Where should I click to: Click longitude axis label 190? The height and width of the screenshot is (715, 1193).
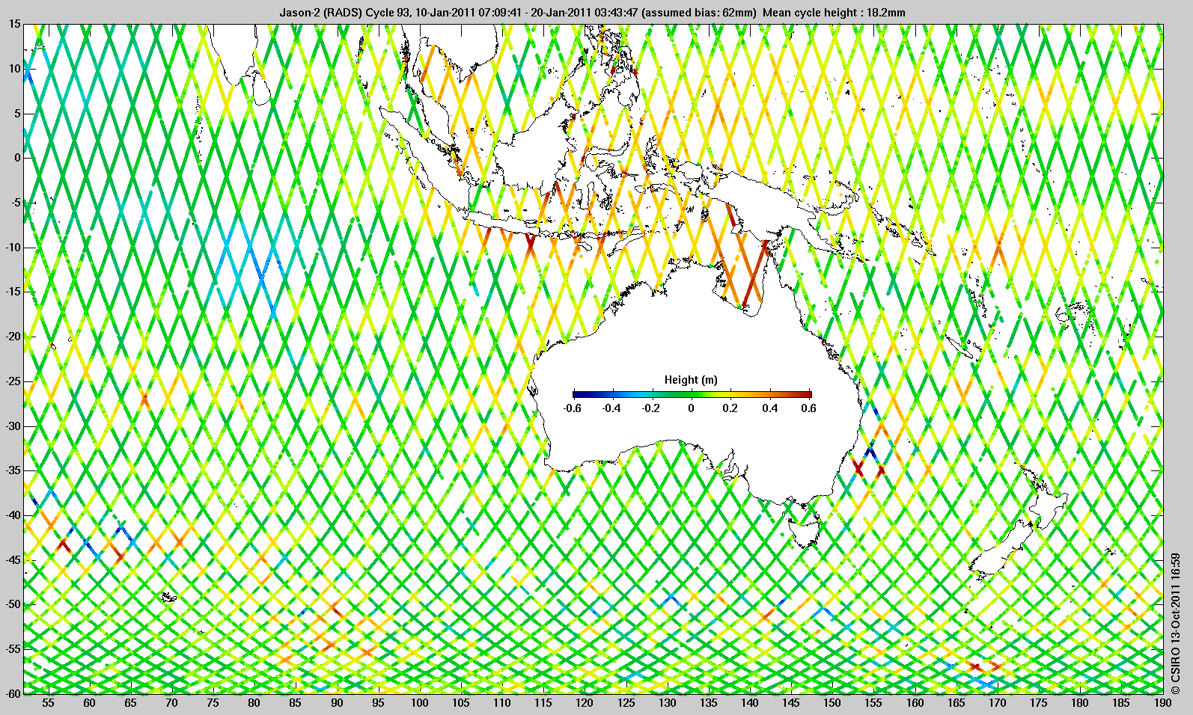click(x=1162, y=703)
